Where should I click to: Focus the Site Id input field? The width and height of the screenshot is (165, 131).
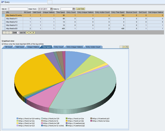pos(18,9)
